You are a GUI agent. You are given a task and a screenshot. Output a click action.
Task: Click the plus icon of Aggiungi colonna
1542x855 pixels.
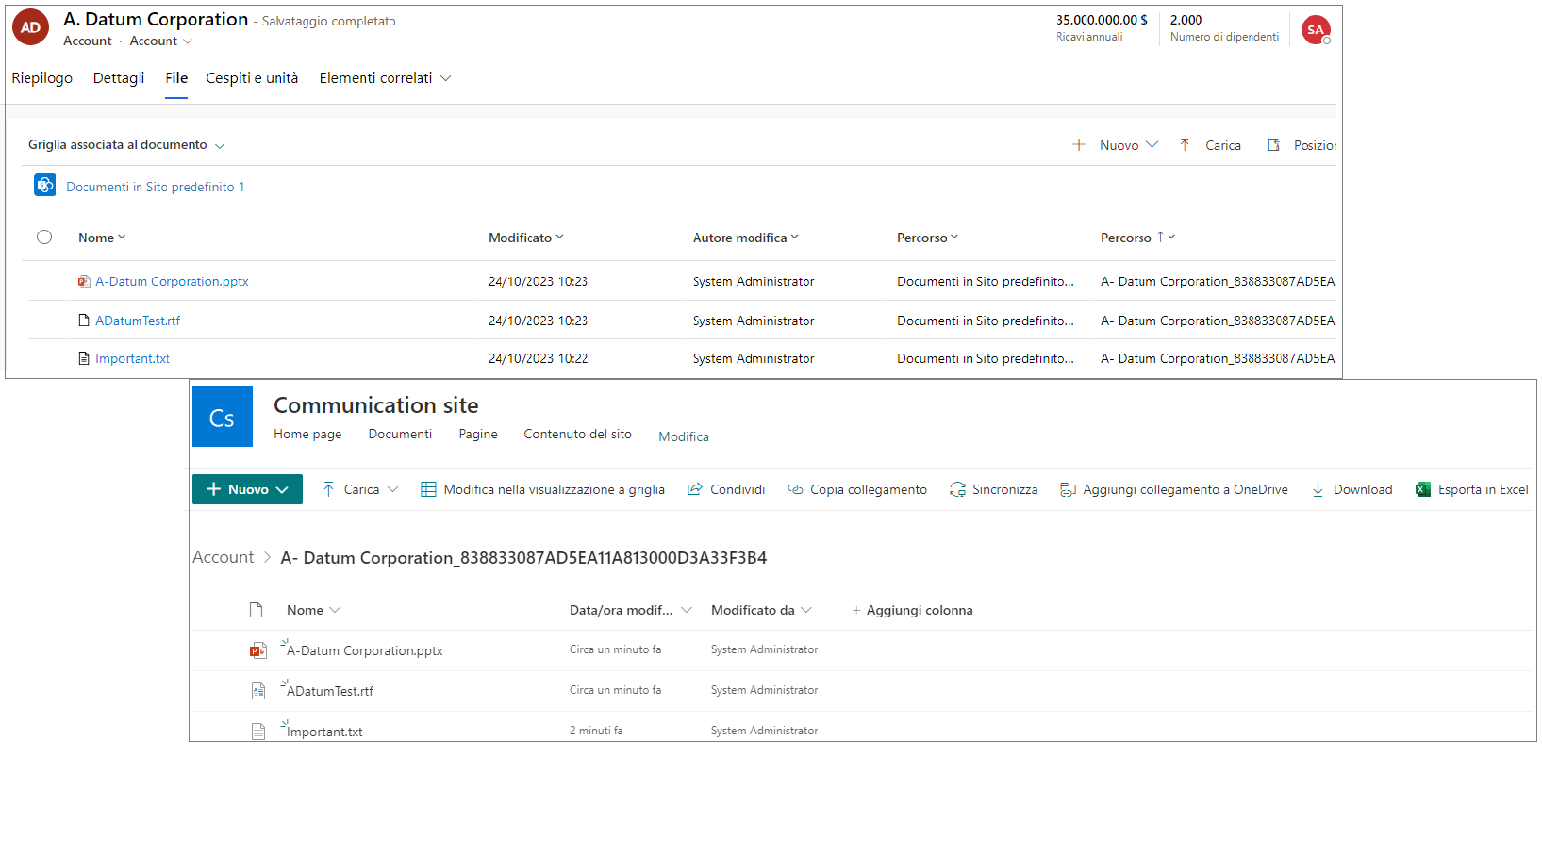coord(856,610)
